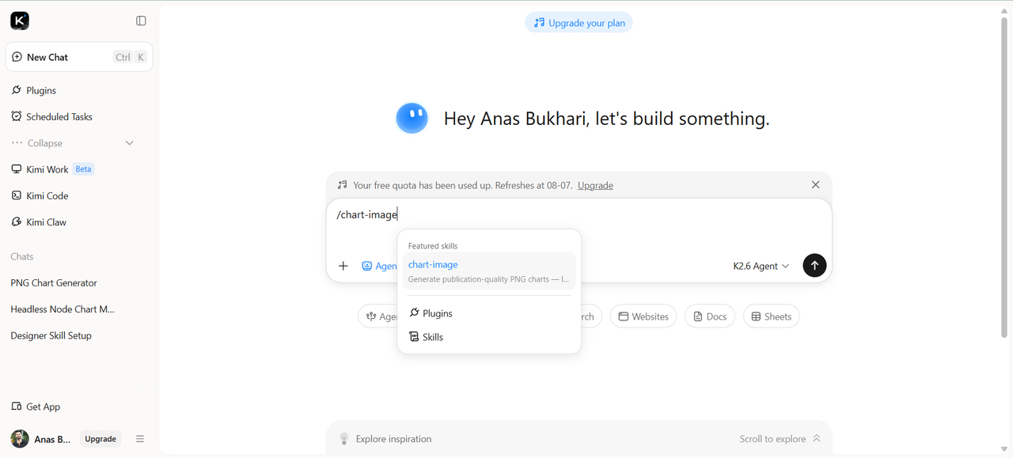Click the Plugins icon in the popup

point(414,313)
